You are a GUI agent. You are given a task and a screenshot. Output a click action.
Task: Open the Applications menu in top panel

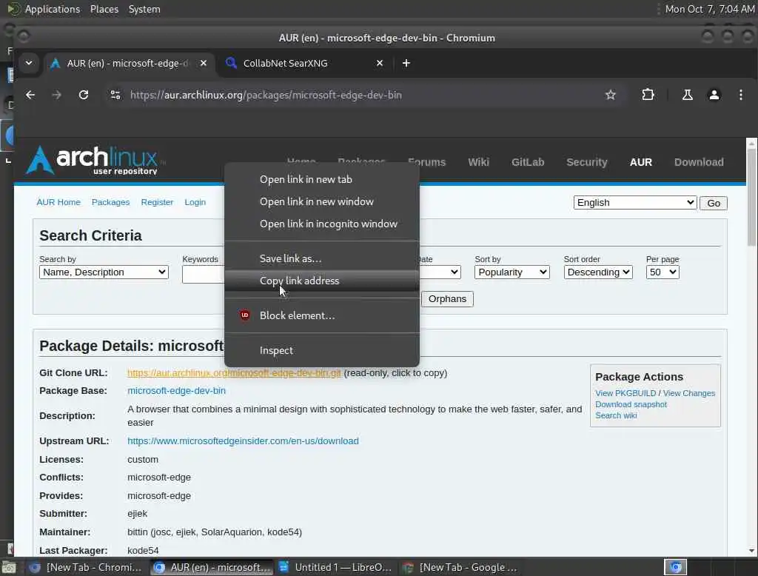[53, 9]
